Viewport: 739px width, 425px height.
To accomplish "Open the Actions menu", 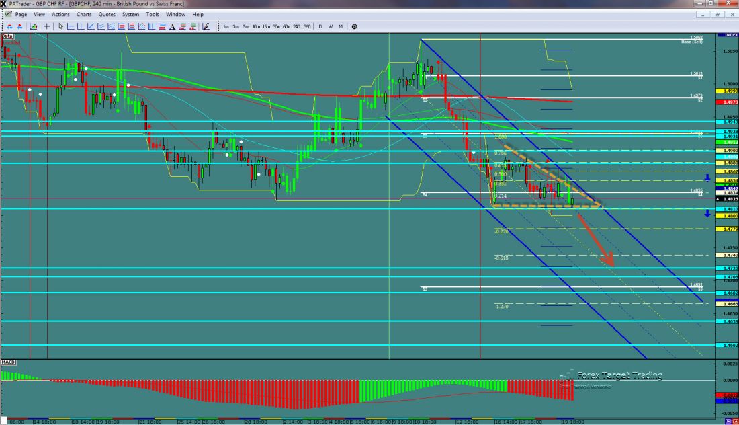I will [x=60, y=14].
